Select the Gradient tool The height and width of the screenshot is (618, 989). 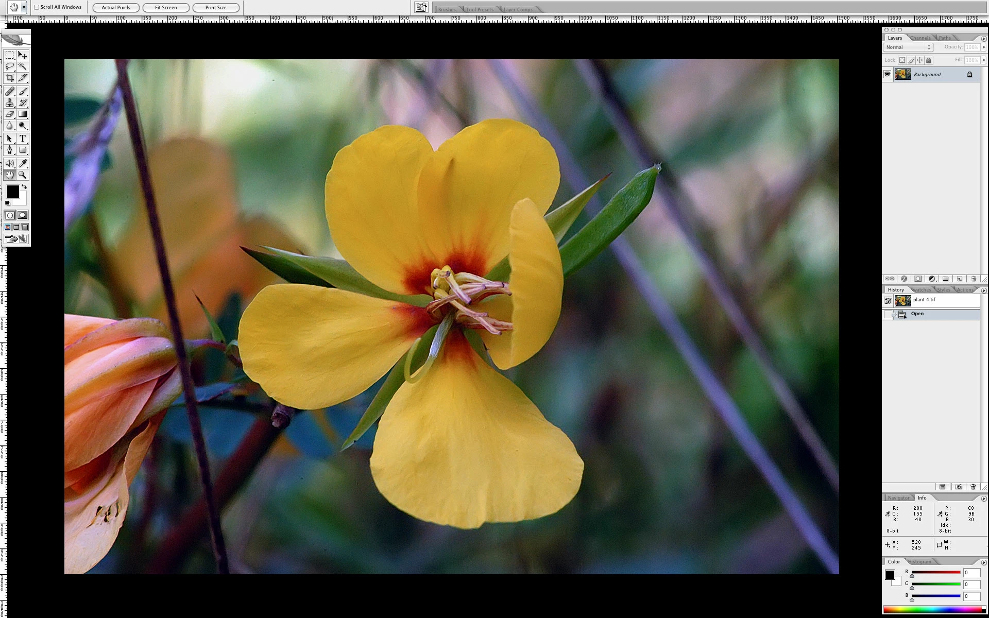[x=23, y=114]
